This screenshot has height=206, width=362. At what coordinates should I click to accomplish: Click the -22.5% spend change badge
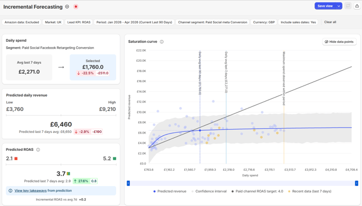tap(85, 73)
